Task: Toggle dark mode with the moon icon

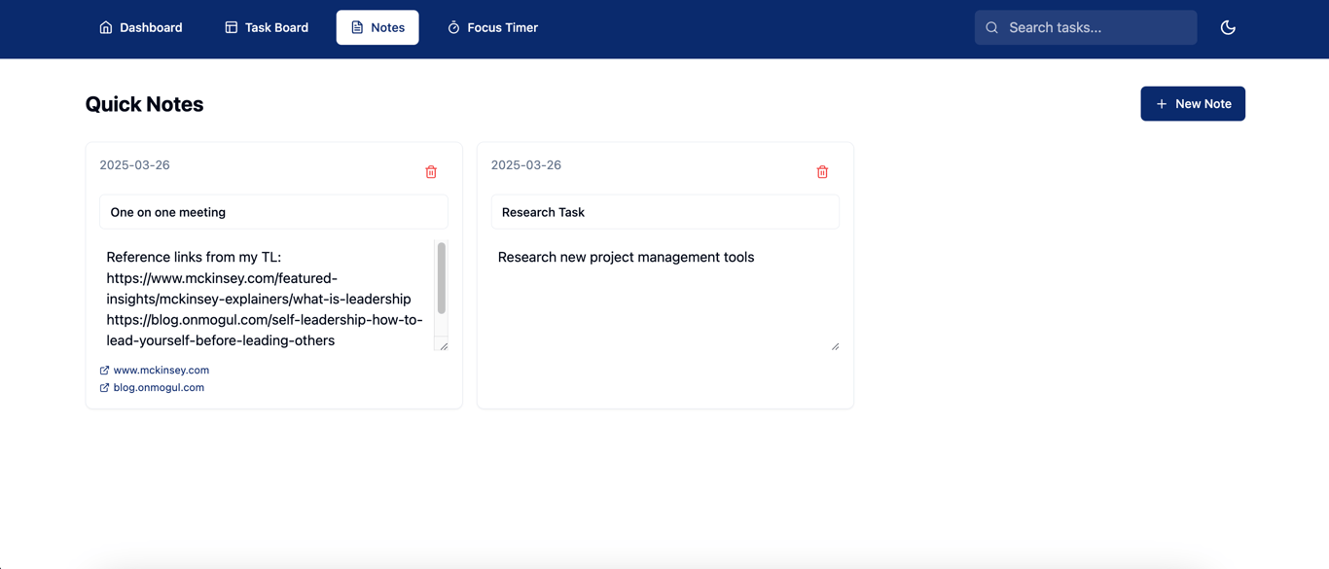Action: [1228, 27]
